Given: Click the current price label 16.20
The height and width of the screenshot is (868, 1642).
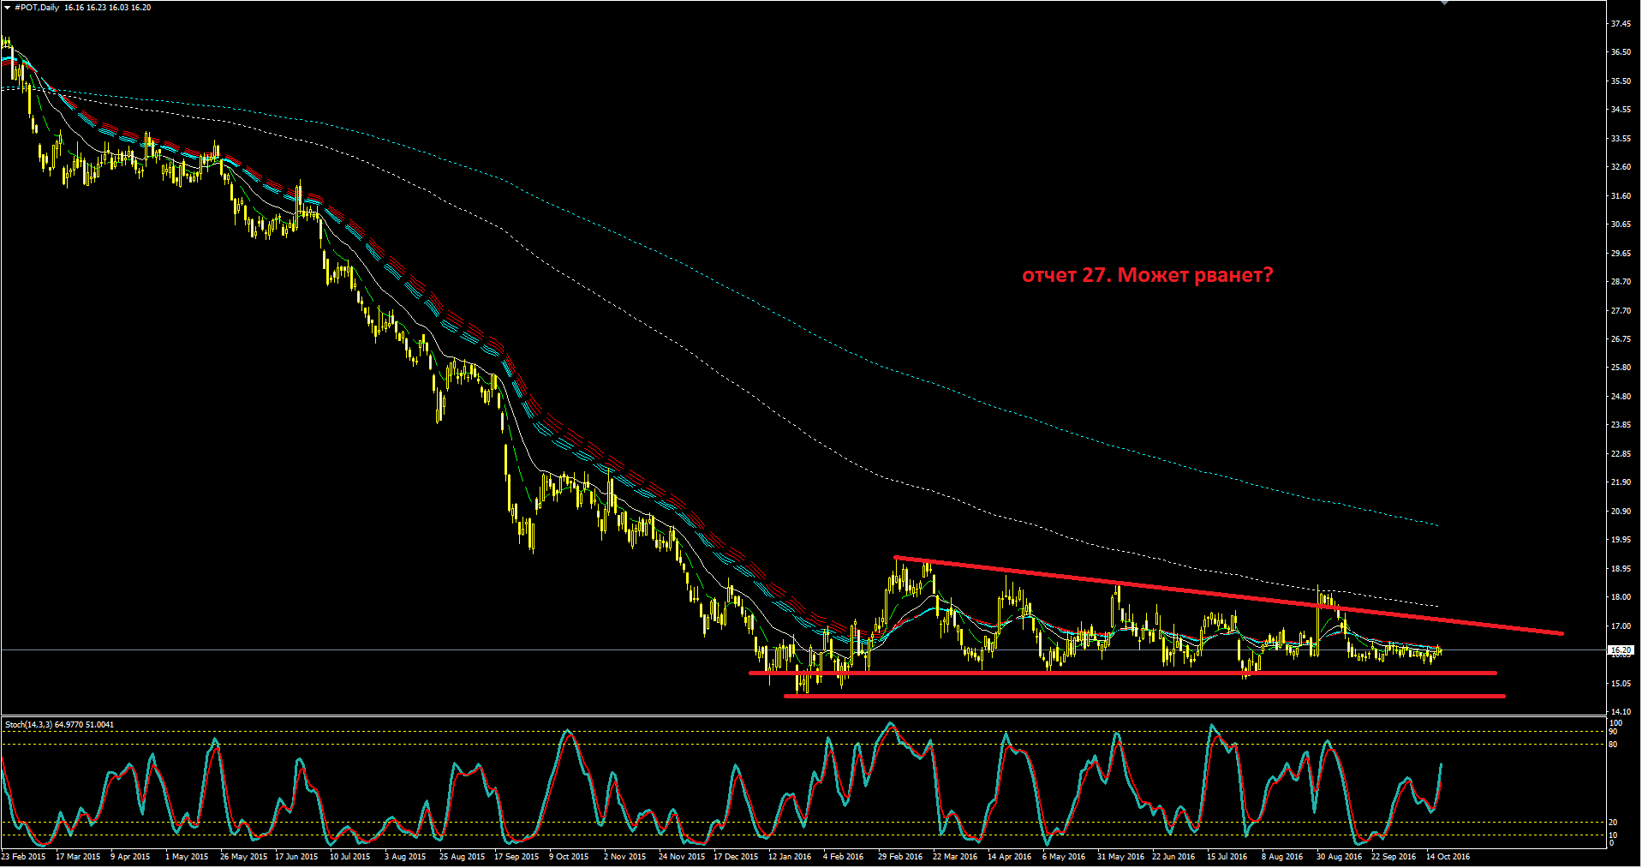Looking at the screenshot, I should click(x=1621, y=650).
